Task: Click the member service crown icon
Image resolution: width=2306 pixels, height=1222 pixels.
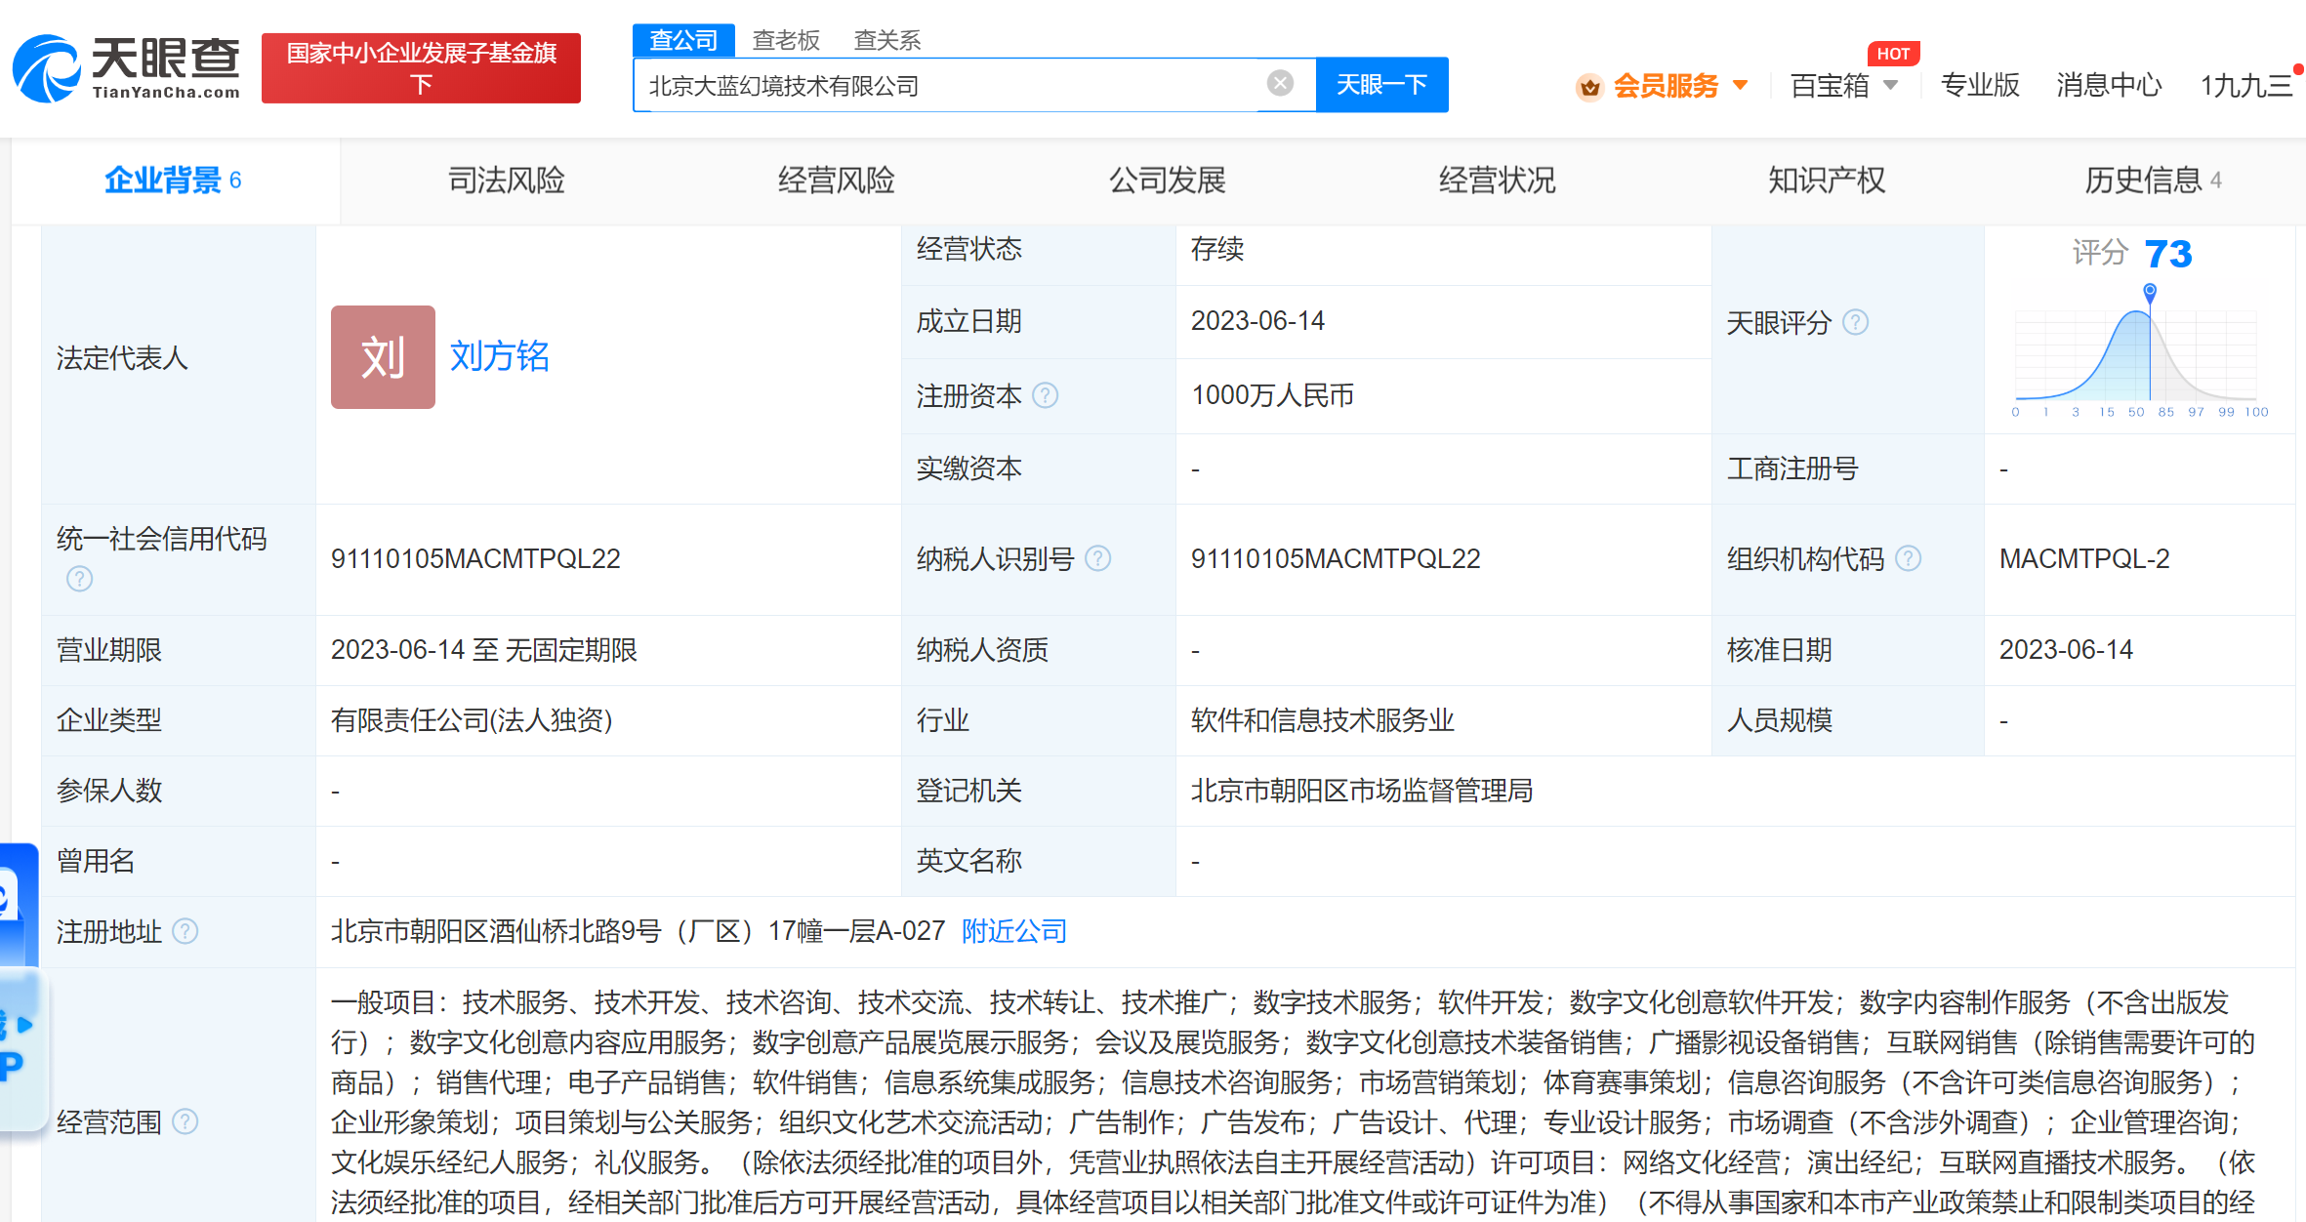Action: (x=1589, y=87)
